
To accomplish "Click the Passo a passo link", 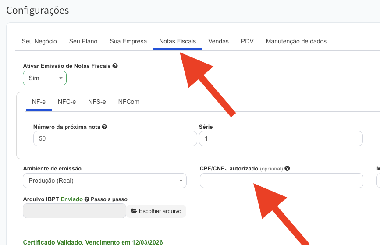I will [109, 199].
